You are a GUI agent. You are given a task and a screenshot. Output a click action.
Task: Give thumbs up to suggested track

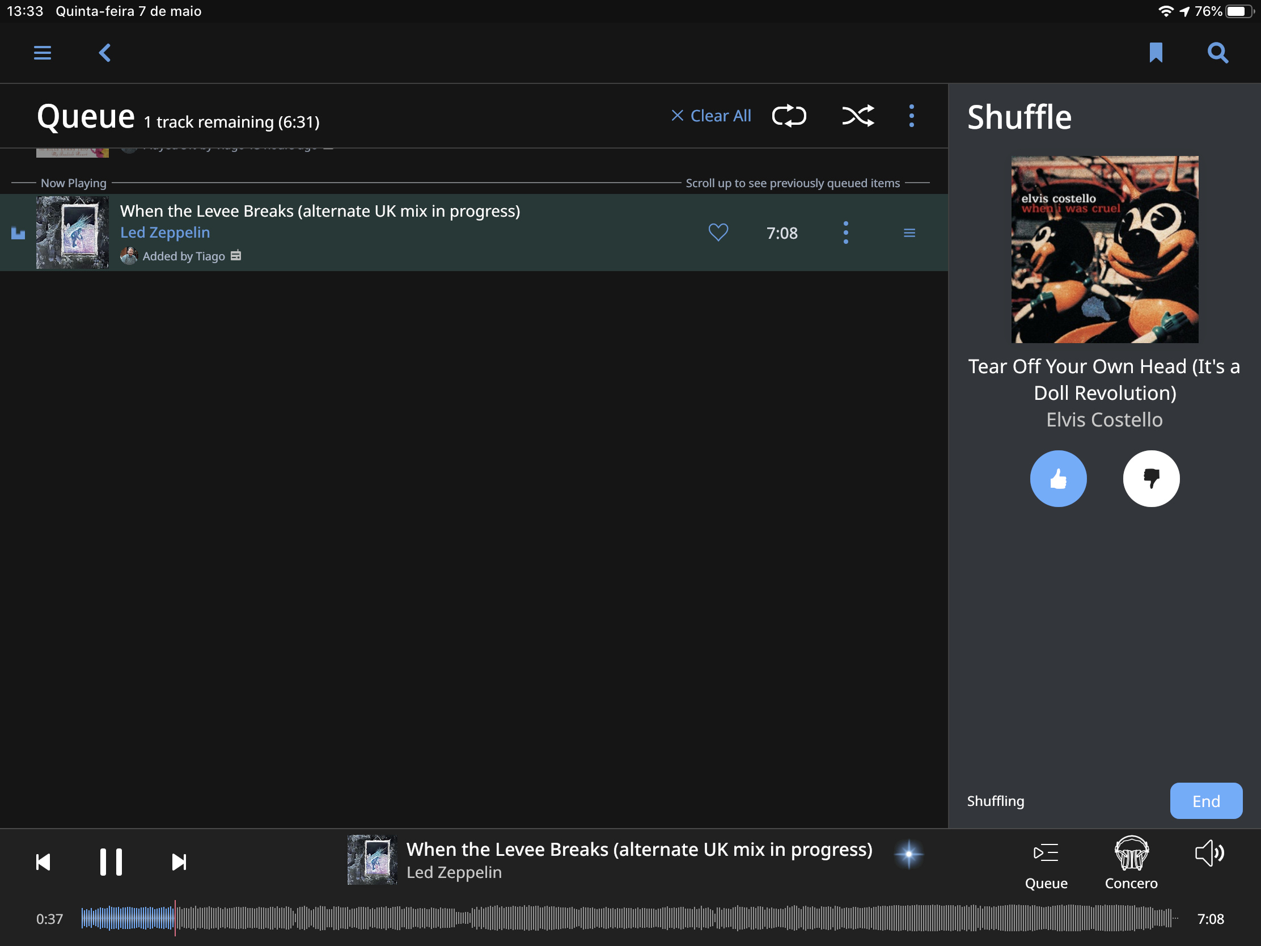tap(1058, 479)
